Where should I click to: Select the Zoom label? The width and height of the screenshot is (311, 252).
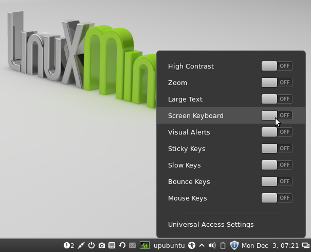[177, 83]
